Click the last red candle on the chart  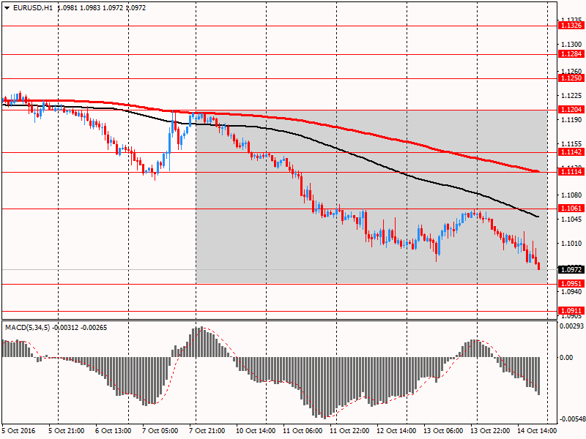tap(539, 266)
